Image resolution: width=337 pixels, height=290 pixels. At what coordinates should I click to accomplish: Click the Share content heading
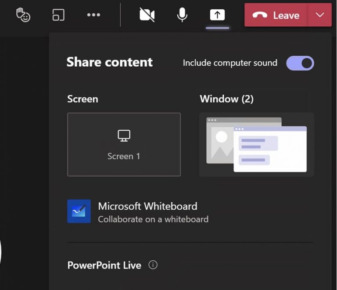click(x=110, y=62)
